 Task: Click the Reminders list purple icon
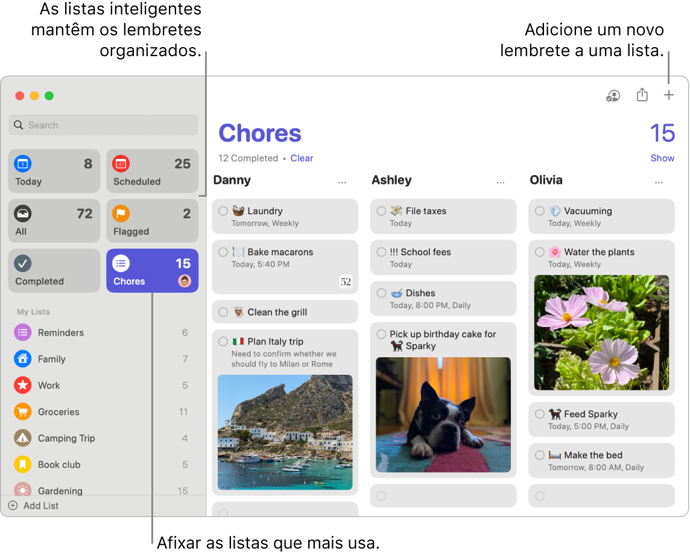tap(22, 333)
